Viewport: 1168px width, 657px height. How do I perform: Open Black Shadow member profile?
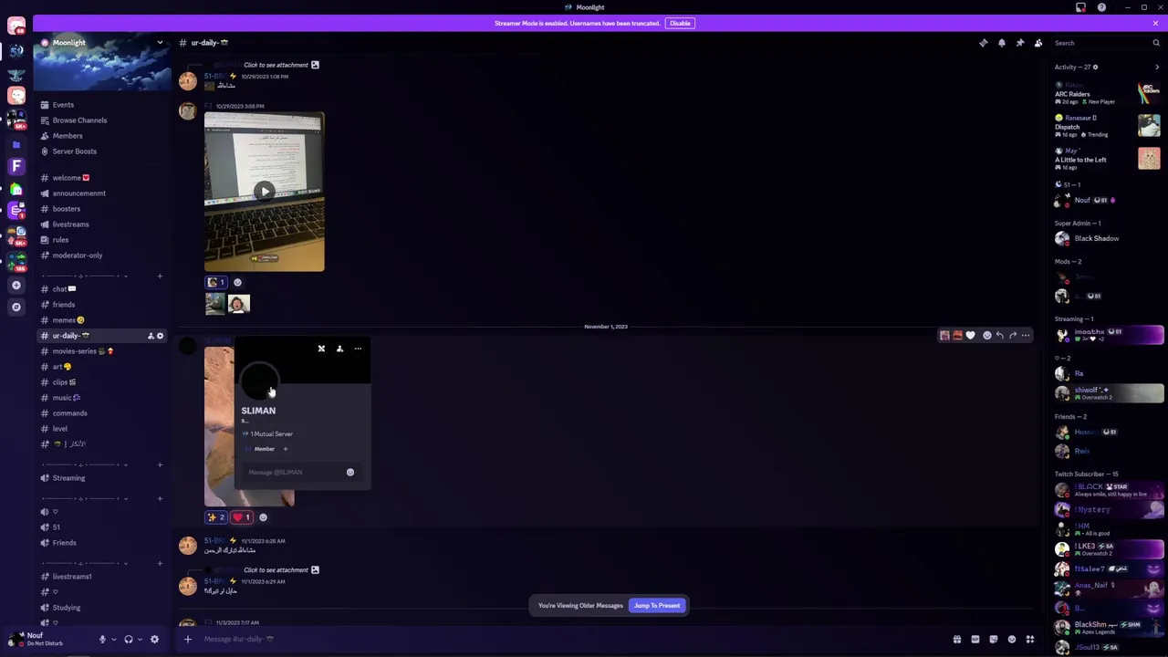pyautogui.click(x=1095, y=239)
